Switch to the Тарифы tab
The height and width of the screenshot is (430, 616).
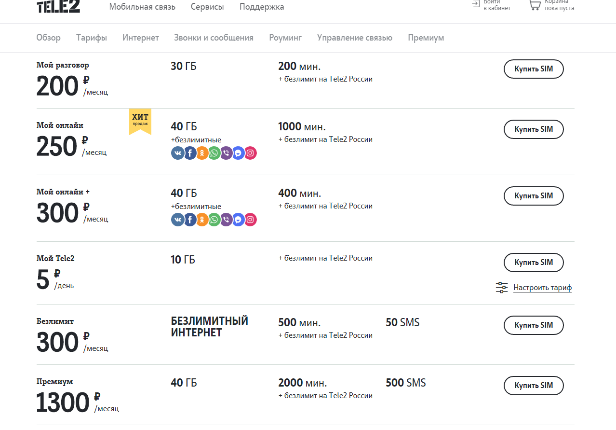click(x=92, y=38)
